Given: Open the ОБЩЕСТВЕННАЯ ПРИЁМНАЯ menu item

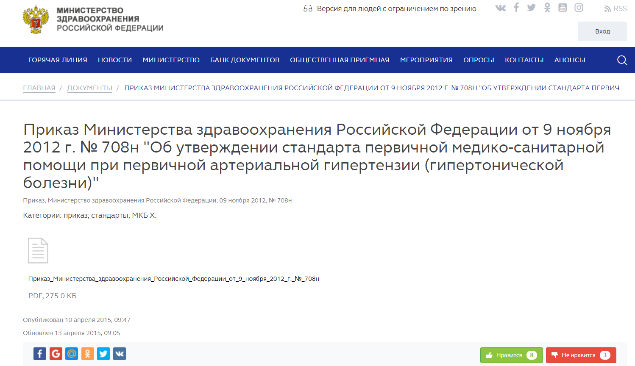Looking at the screenshot, I should (340, 60).
